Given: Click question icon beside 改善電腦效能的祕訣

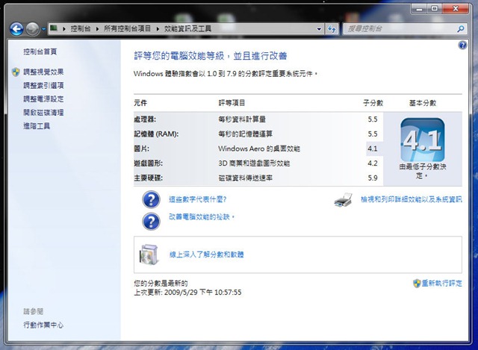Looking at the screenshot, I should (x=151, y=222).
